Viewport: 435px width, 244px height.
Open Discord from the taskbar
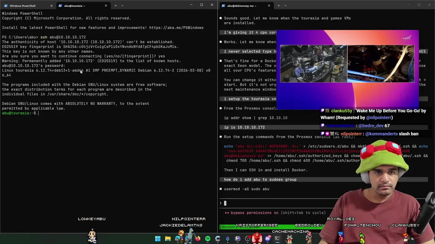click(267, 239)
